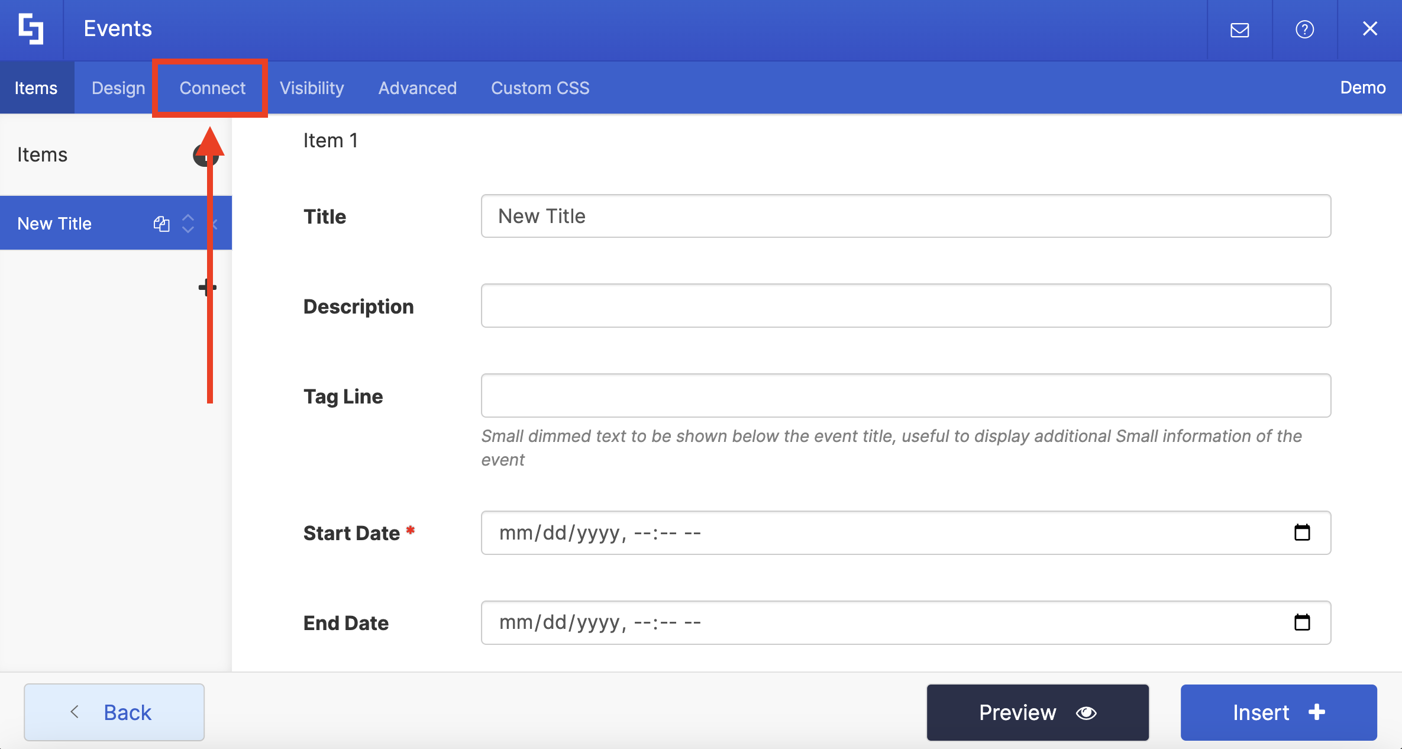The width and height of the screenshot is (1402, 749).
Task: Go to the Visibility tab
Action: point(312,88)
